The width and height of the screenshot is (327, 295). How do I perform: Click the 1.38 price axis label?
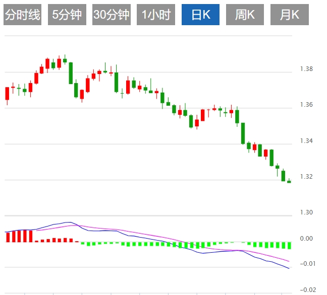click(306, 69)
